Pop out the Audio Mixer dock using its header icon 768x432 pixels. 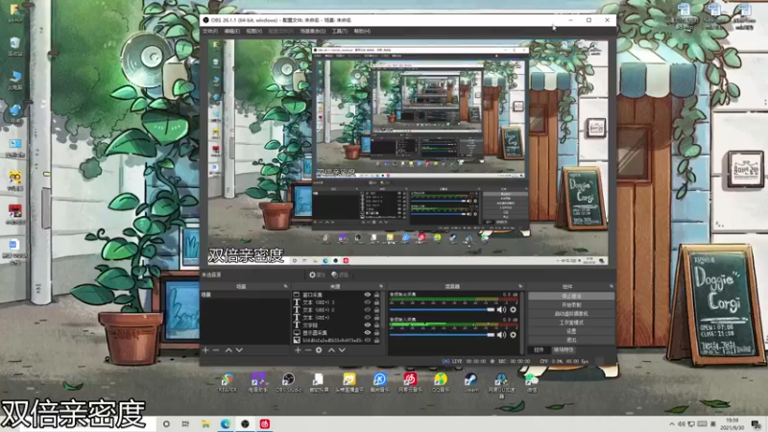point(520,286)
